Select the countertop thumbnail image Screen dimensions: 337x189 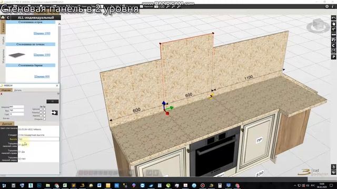pos(17,55)
